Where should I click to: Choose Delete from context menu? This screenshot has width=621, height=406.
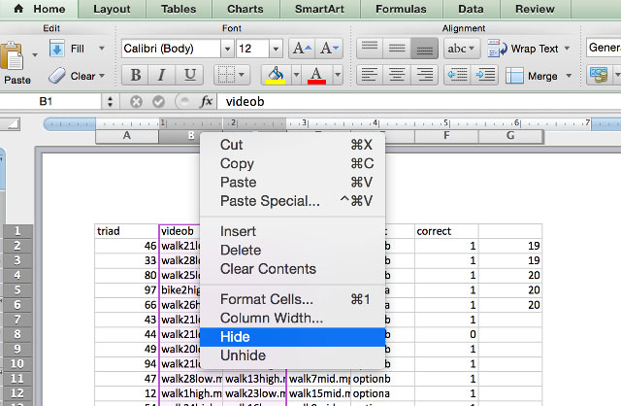tap(292, 250)
